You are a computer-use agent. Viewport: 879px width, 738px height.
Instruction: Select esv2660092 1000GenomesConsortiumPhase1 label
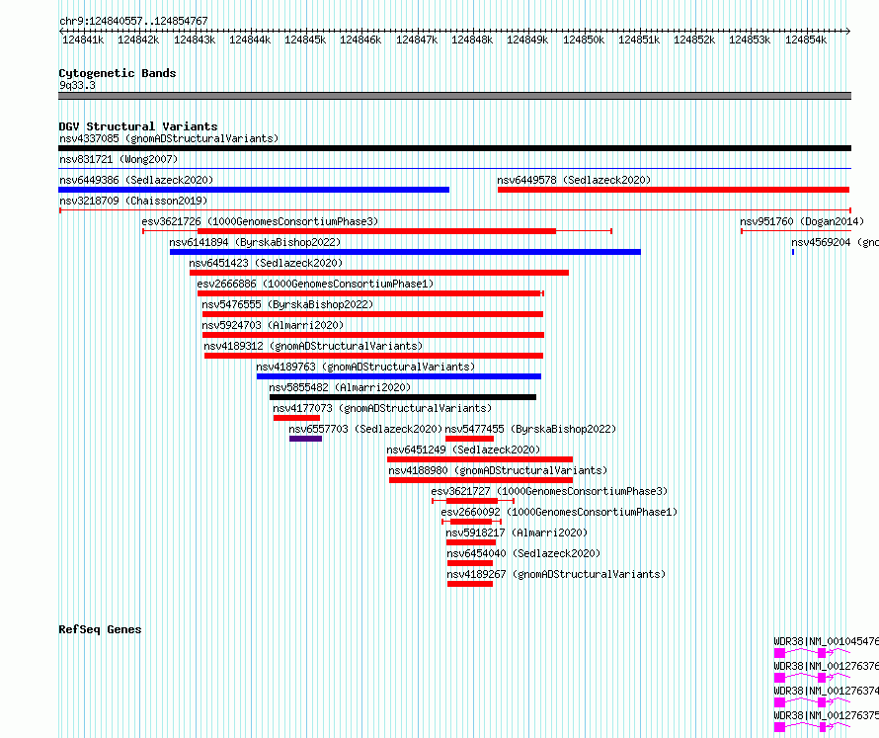click(x=559, y=512)
